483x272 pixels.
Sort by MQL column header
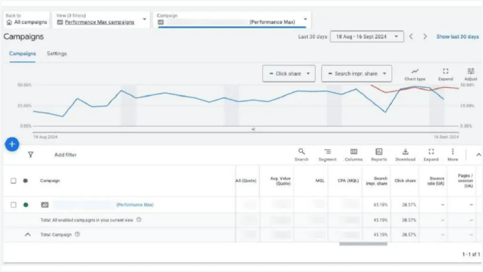click(320, 181)
